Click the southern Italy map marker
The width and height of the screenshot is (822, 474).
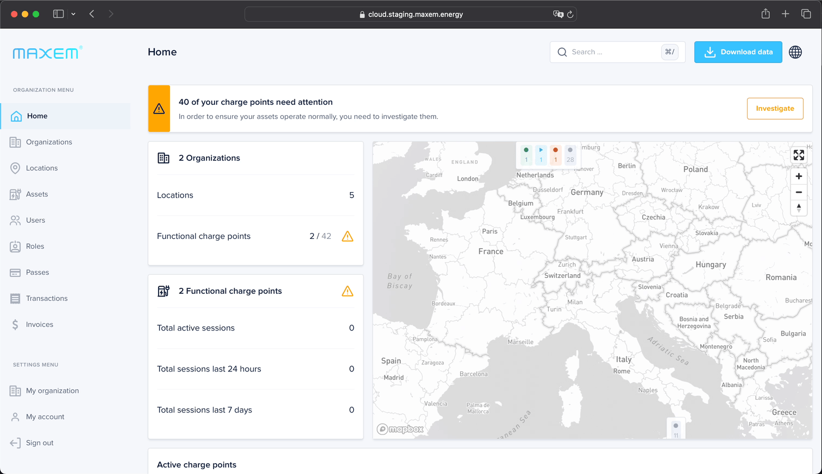coord(676,429)
